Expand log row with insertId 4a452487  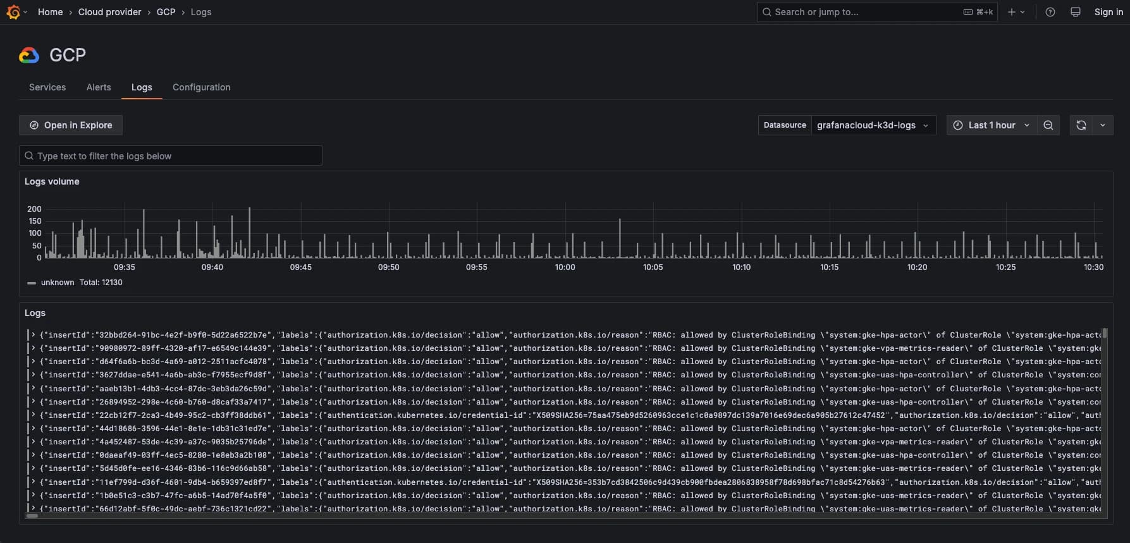tap(34, 442)
